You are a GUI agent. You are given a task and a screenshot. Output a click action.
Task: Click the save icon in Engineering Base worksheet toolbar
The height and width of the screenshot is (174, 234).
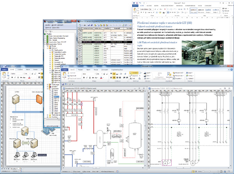tap(89, 25)
